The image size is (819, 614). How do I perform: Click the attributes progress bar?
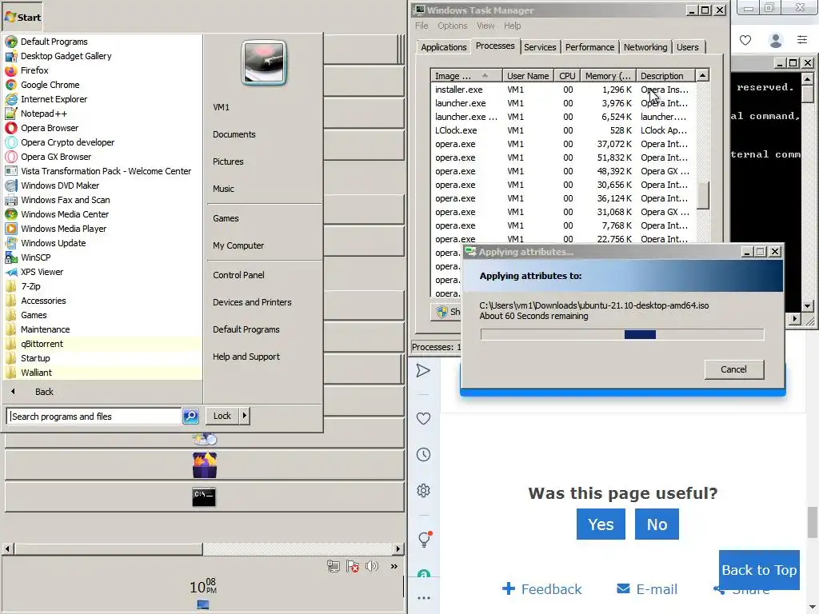[x=622, y=335]
